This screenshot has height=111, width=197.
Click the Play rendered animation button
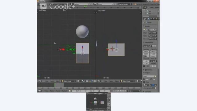pyautogui.click(x=154, y=30)
